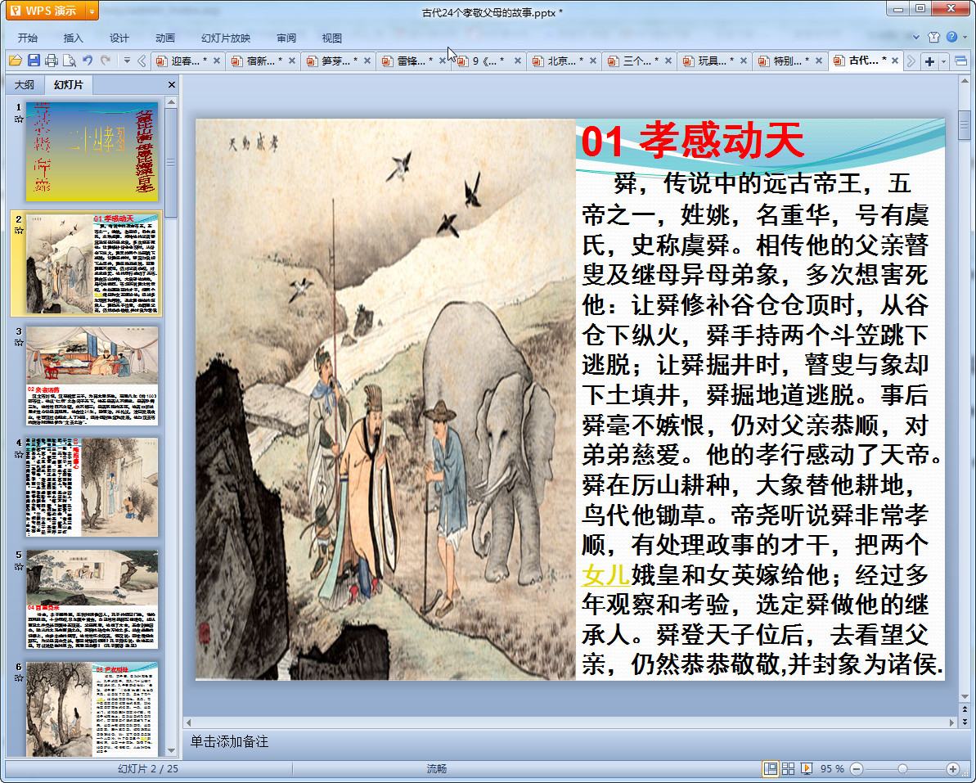Close the 宿新 document tab

click(292, 61)
